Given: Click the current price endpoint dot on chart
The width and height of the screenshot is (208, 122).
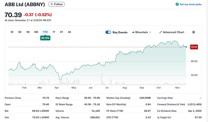Looking at the screenshot, I should pyautogui.click(x=186, y=47).
